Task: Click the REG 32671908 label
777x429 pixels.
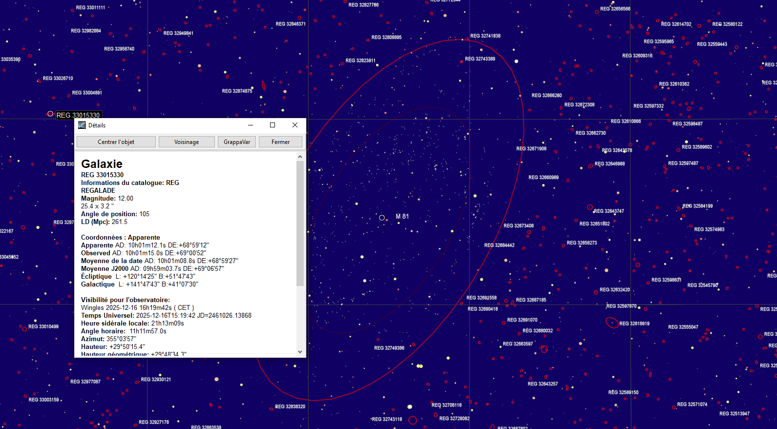Action: click(x=531, y=148)
